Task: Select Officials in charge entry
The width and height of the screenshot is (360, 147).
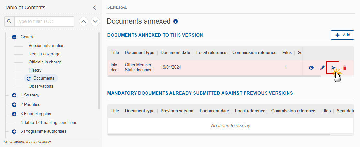Action: [45, 62]
